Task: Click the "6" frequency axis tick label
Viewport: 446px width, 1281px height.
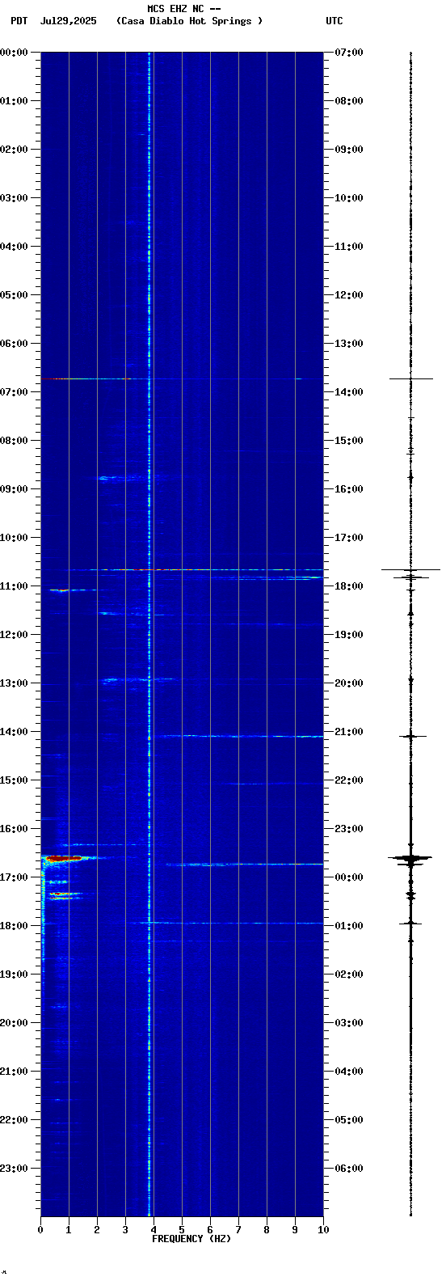Action: [210, 1230]
